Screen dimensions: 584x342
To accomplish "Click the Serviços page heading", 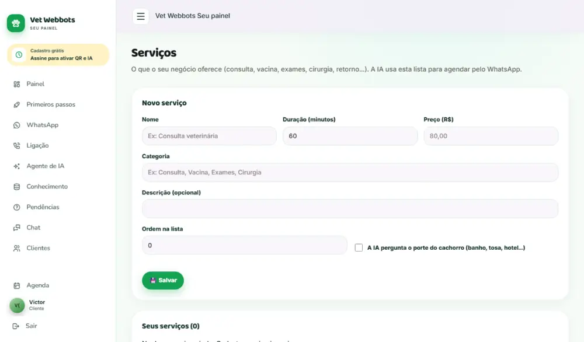I will [154, 53].
